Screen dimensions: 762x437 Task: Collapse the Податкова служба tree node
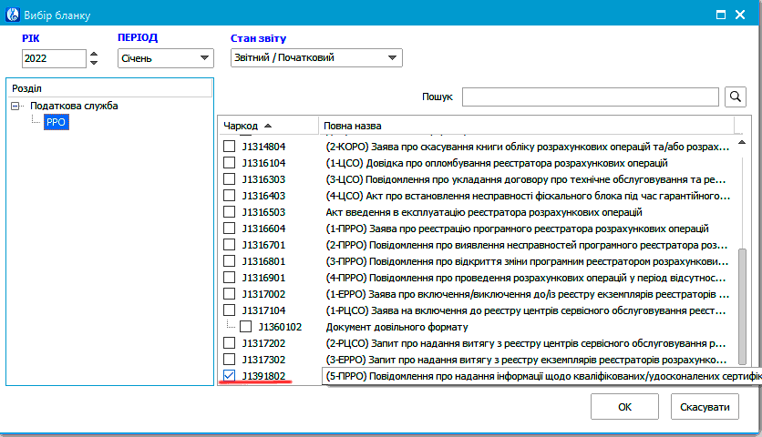point(15,106)
